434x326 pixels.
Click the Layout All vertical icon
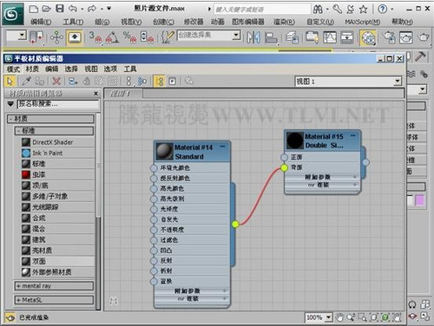pos(129,81)
